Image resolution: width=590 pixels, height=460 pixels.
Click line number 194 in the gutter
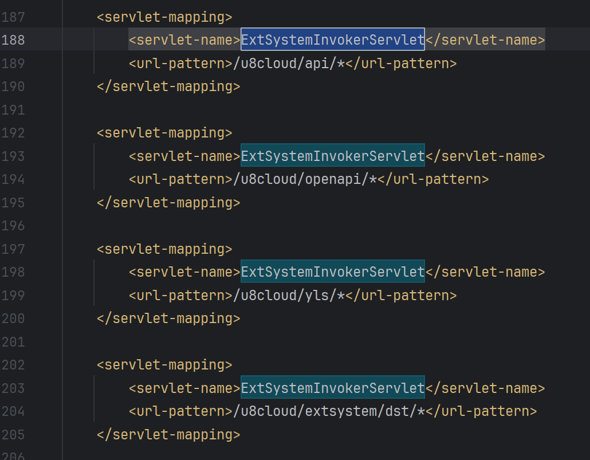coord(13,179)
